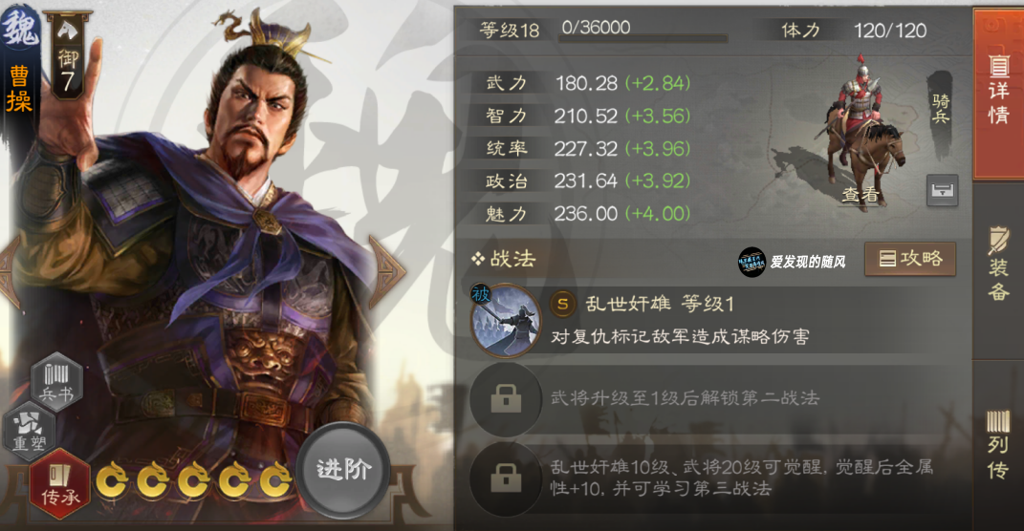Tap the 重塑 reshape icon
Viewport: 1024px width, 531px height.
[x=30, y=430]
